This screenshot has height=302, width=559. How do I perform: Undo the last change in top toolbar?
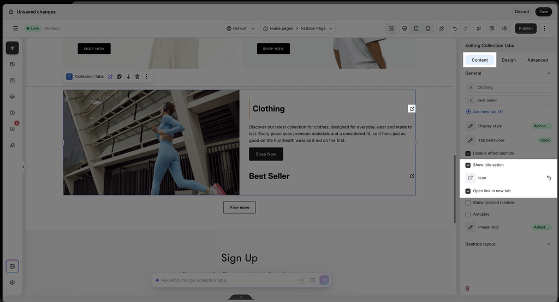pos(455,28)
